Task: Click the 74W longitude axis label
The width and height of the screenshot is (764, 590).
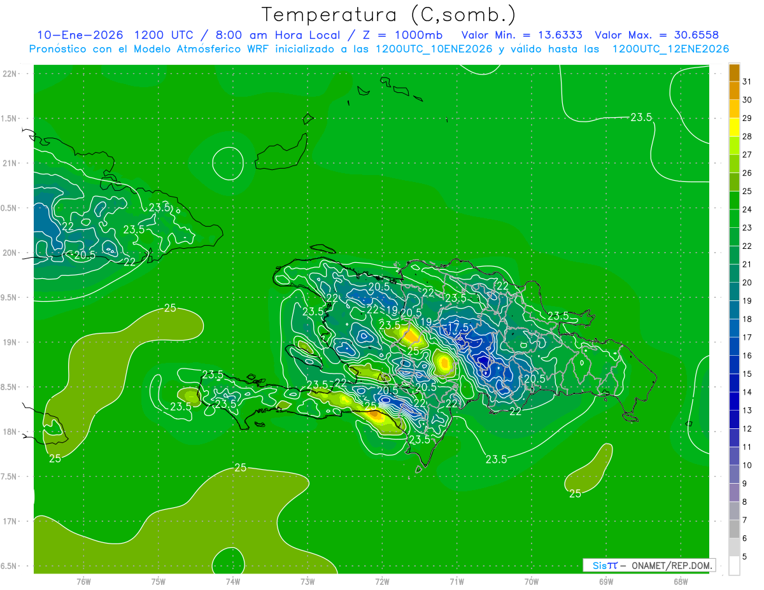Action: pos(233,582)
